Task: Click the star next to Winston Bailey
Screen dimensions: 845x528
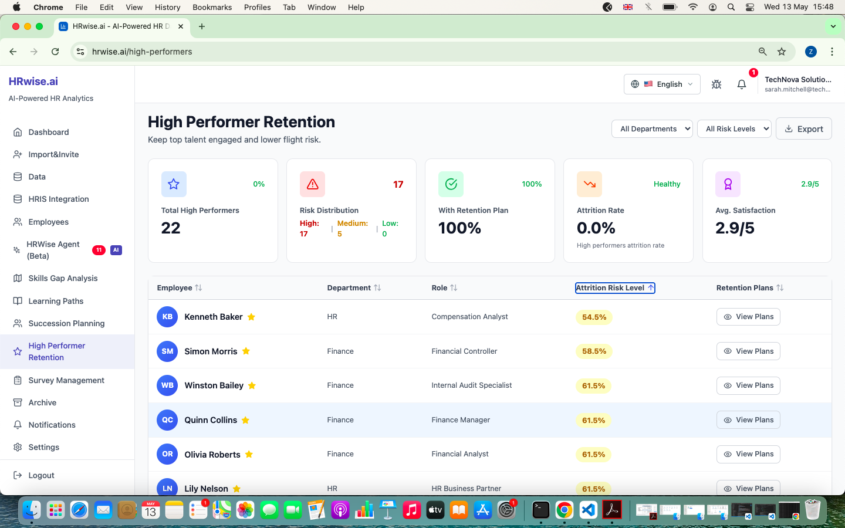Action: [252, 385]
